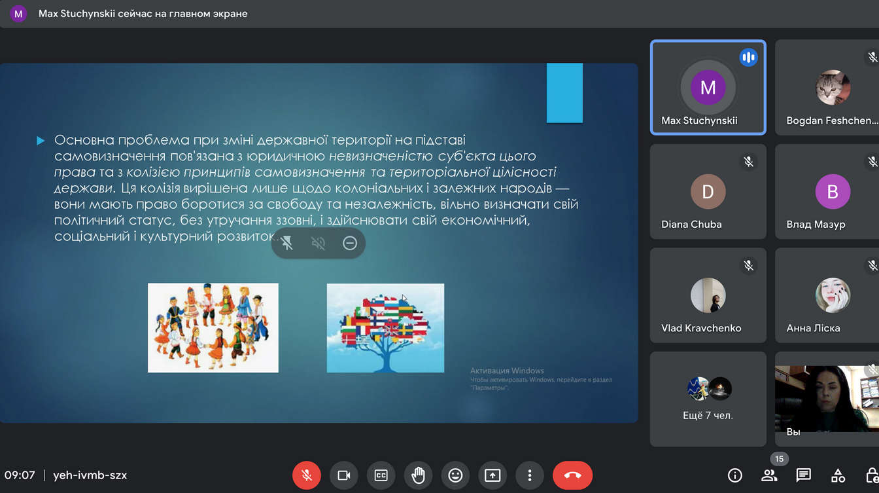Image resolution: width=879 pixels, height=493 pixels.
Task: Show the participants list with 15 people
Action: coord(769,475)
